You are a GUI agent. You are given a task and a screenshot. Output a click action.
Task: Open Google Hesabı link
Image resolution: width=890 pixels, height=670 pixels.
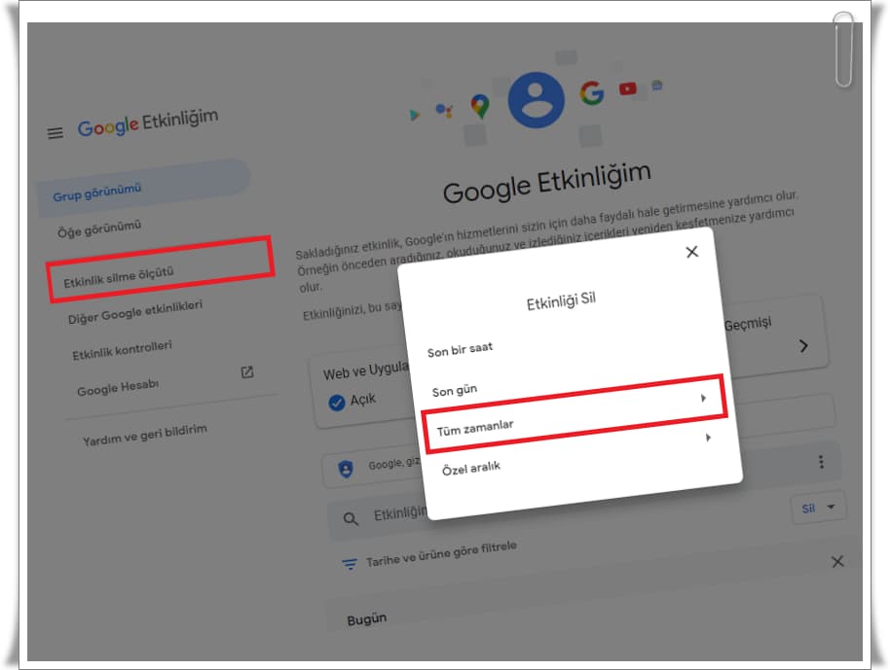[118, 388]
